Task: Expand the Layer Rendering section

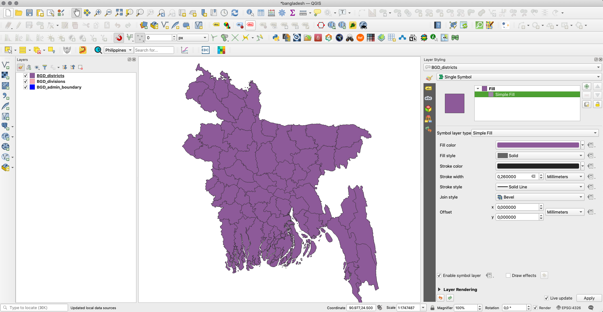Action: click(439, 289)
